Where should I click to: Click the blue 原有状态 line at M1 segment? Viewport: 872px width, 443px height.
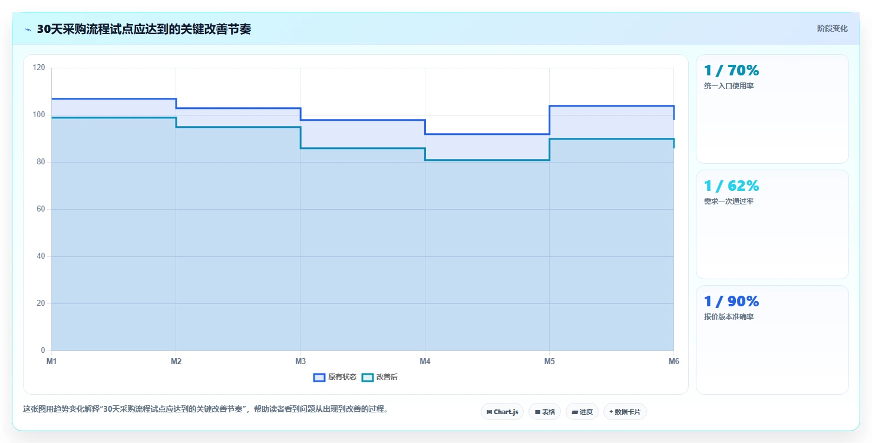coord(114,98)
